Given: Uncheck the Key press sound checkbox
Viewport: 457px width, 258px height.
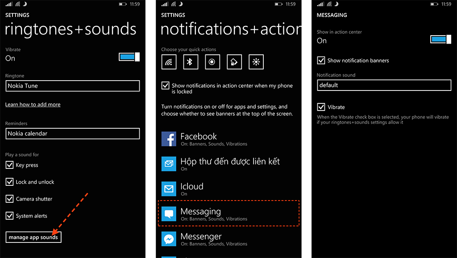Looking at the screenshot, I should point(9,165).
